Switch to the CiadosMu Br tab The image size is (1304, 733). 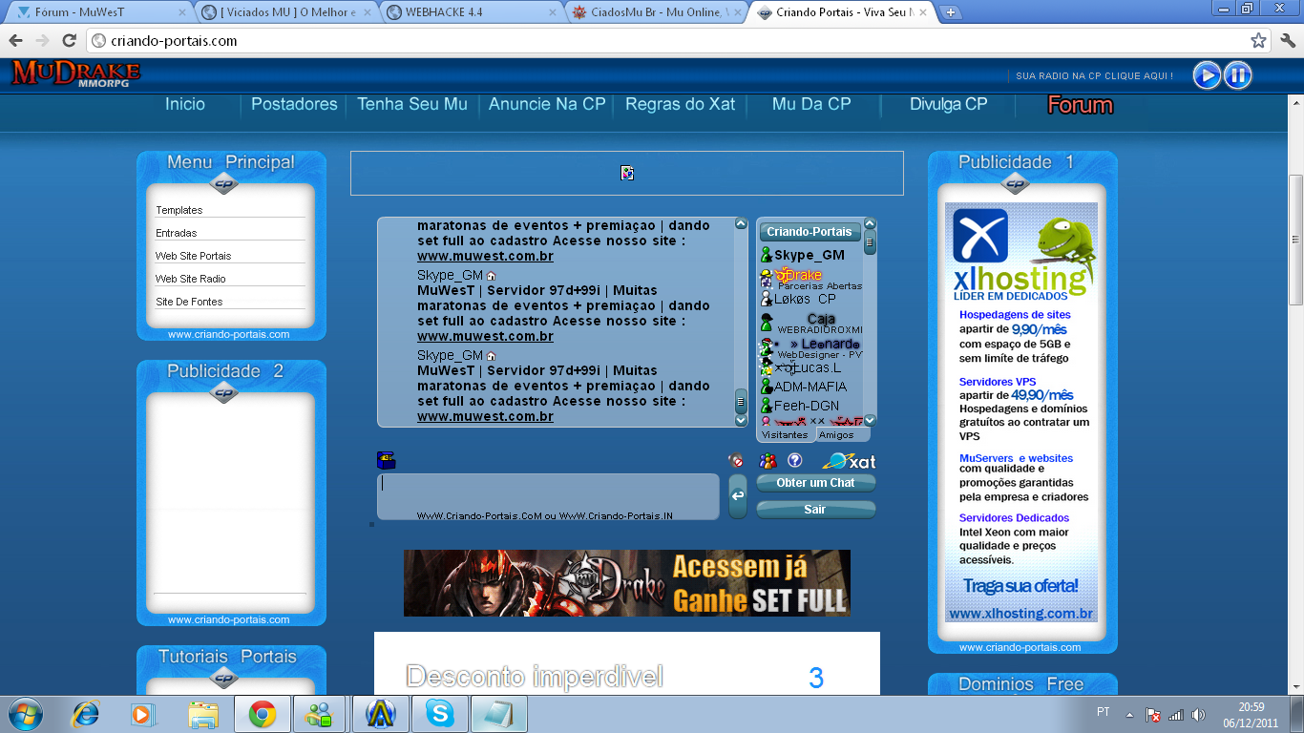656,12
